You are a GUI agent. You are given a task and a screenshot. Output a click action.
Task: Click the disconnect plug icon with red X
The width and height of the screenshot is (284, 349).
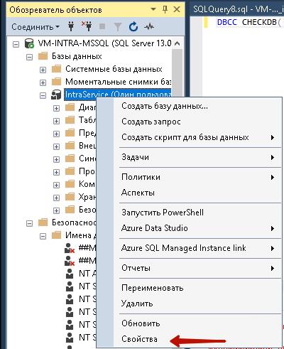point(87,26)
